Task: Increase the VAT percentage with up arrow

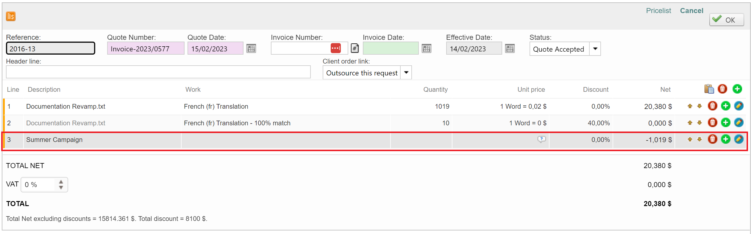Action: point(61,182)
